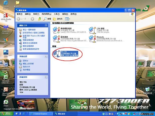
Task: Expand hidden tray icons arrow
Action: coord(117,114)
